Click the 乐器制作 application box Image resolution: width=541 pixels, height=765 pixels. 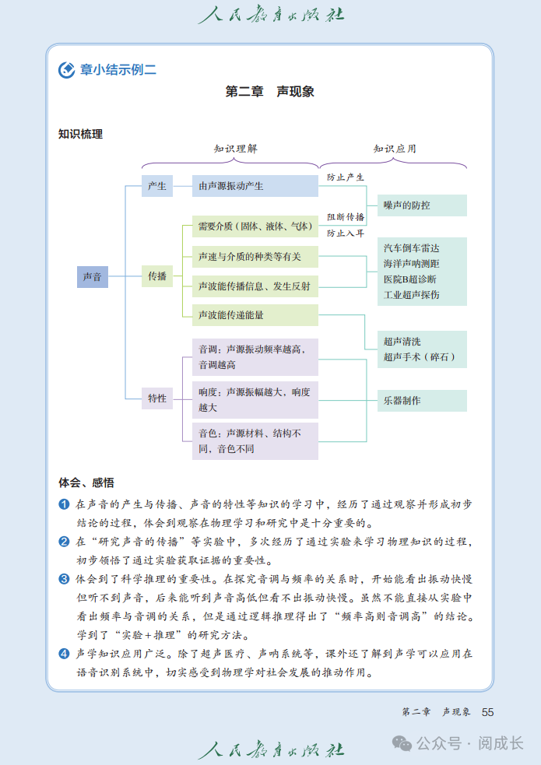coord(422,401)
